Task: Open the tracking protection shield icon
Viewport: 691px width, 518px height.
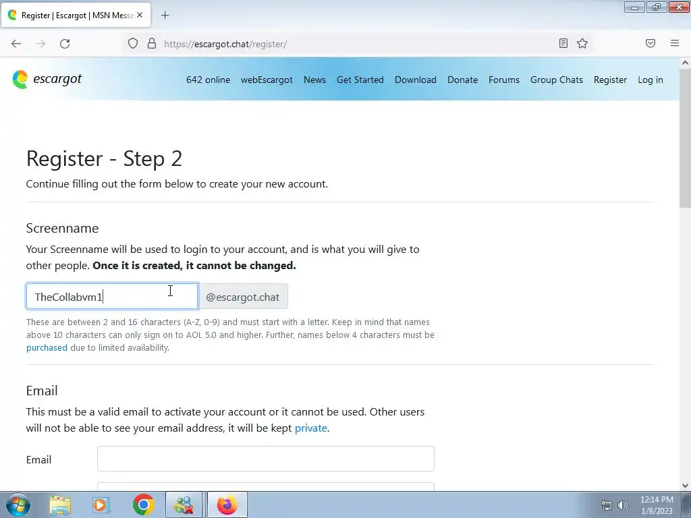Action: point(133,44)
